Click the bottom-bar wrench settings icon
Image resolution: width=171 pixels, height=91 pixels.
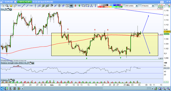156,88
